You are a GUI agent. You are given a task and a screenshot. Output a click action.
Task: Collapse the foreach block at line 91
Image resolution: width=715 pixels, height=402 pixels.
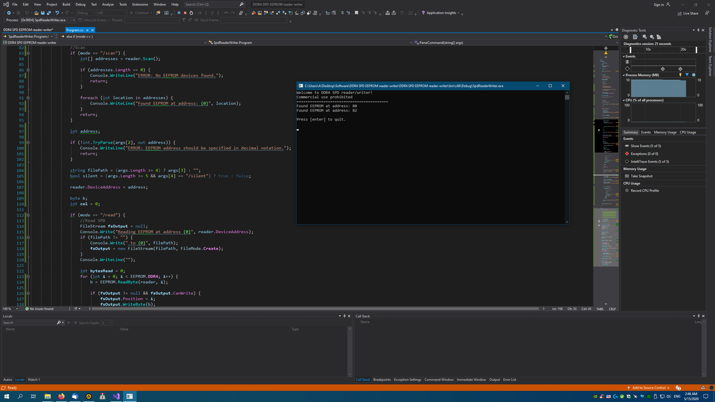[x=28, y=98]
